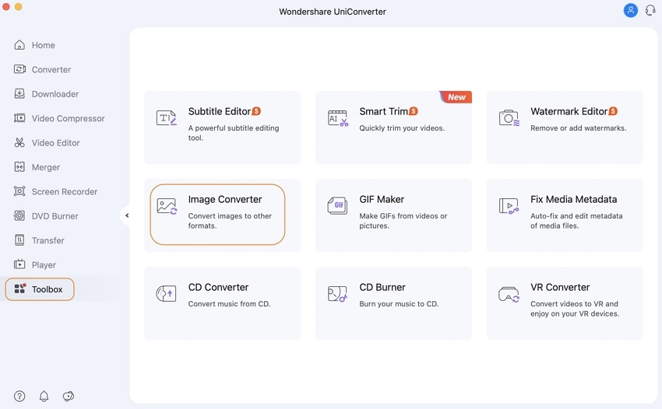This screenshot has width=662, height=409.
Task: Click "Burn your music to CD." text
Action: pos(399,304)
